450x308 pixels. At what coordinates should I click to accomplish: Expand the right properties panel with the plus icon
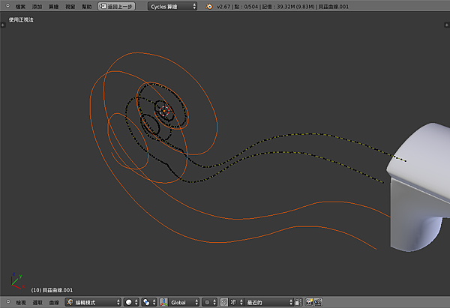coord(446,25)
